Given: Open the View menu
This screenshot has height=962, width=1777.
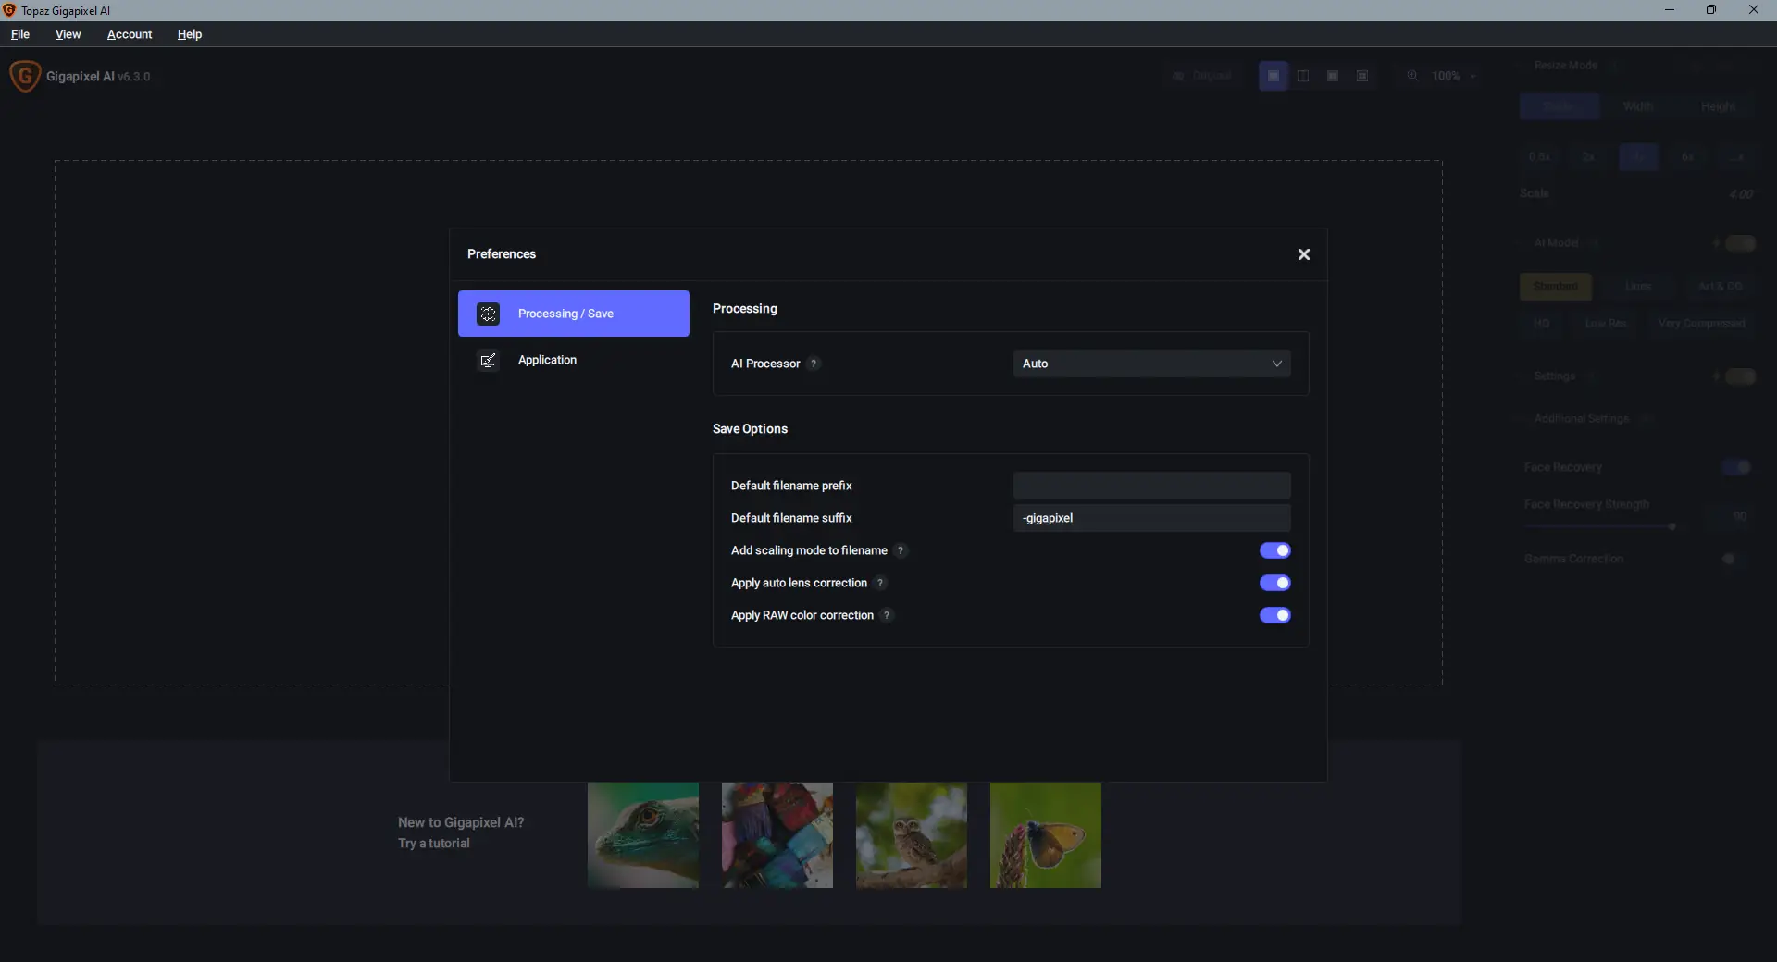Looking at the screenshot, I should [68, 34].
